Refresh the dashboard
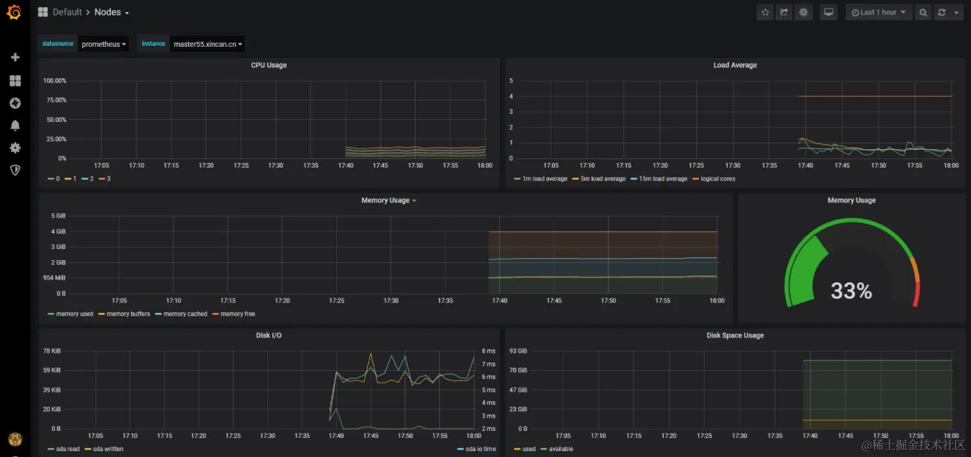Image resolution: width=971 pixels, height=457 pixels. click(x=941, y=12)
